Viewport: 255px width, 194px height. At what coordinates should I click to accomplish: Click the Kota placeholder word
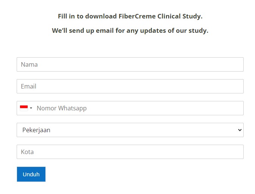click(x=27, y=152)
